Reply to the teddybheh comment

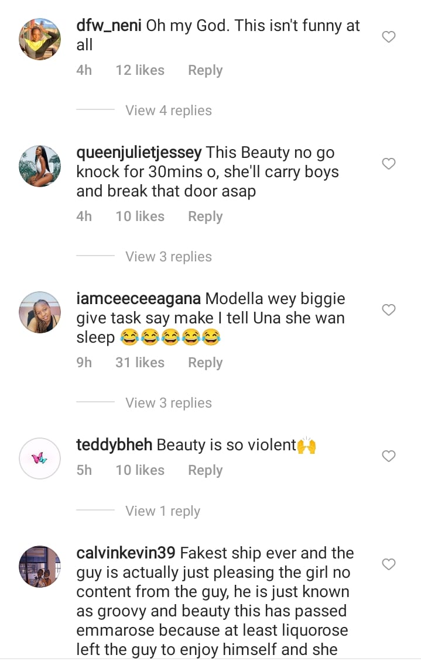(205, 470)
